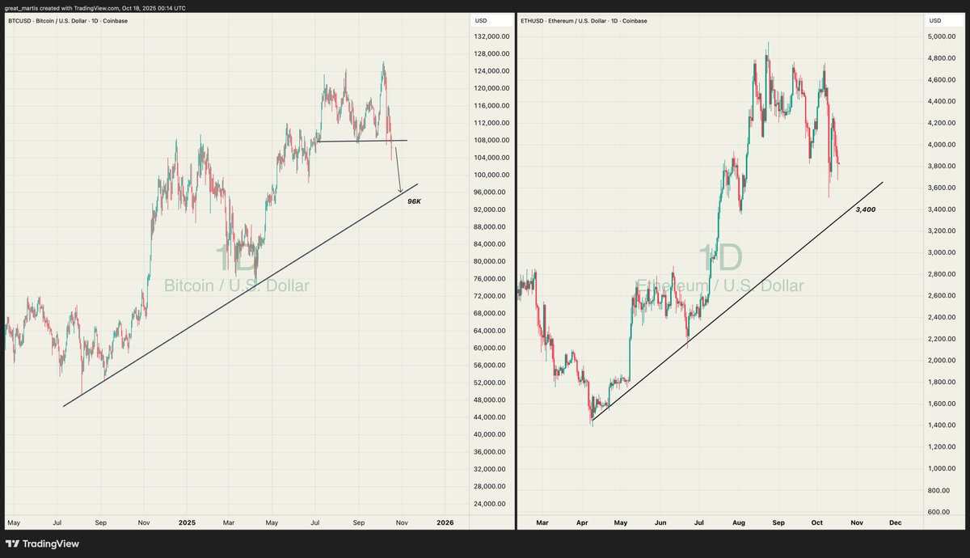This screenshot has height=558, width=970.
Task: Click the 4,800.00 price label
Action: (x=943, y=59)
